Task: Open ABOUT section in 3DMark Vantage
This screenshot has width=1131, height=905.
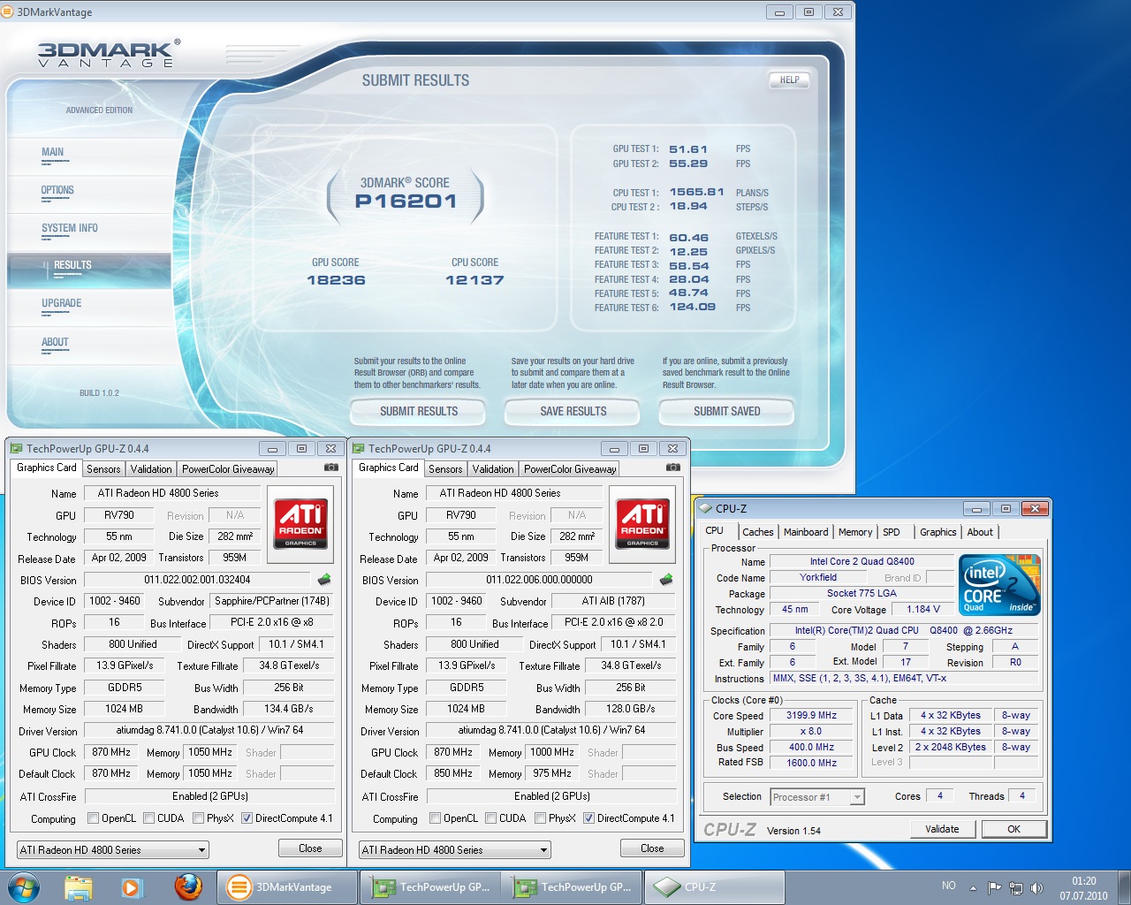Action: click(55, 342)
